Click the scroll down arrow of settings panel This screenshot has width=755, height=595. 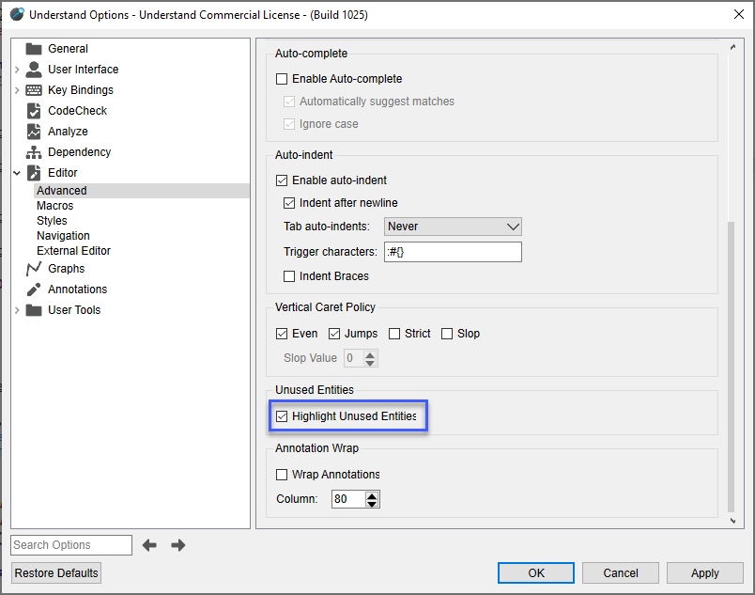(732, 521)
